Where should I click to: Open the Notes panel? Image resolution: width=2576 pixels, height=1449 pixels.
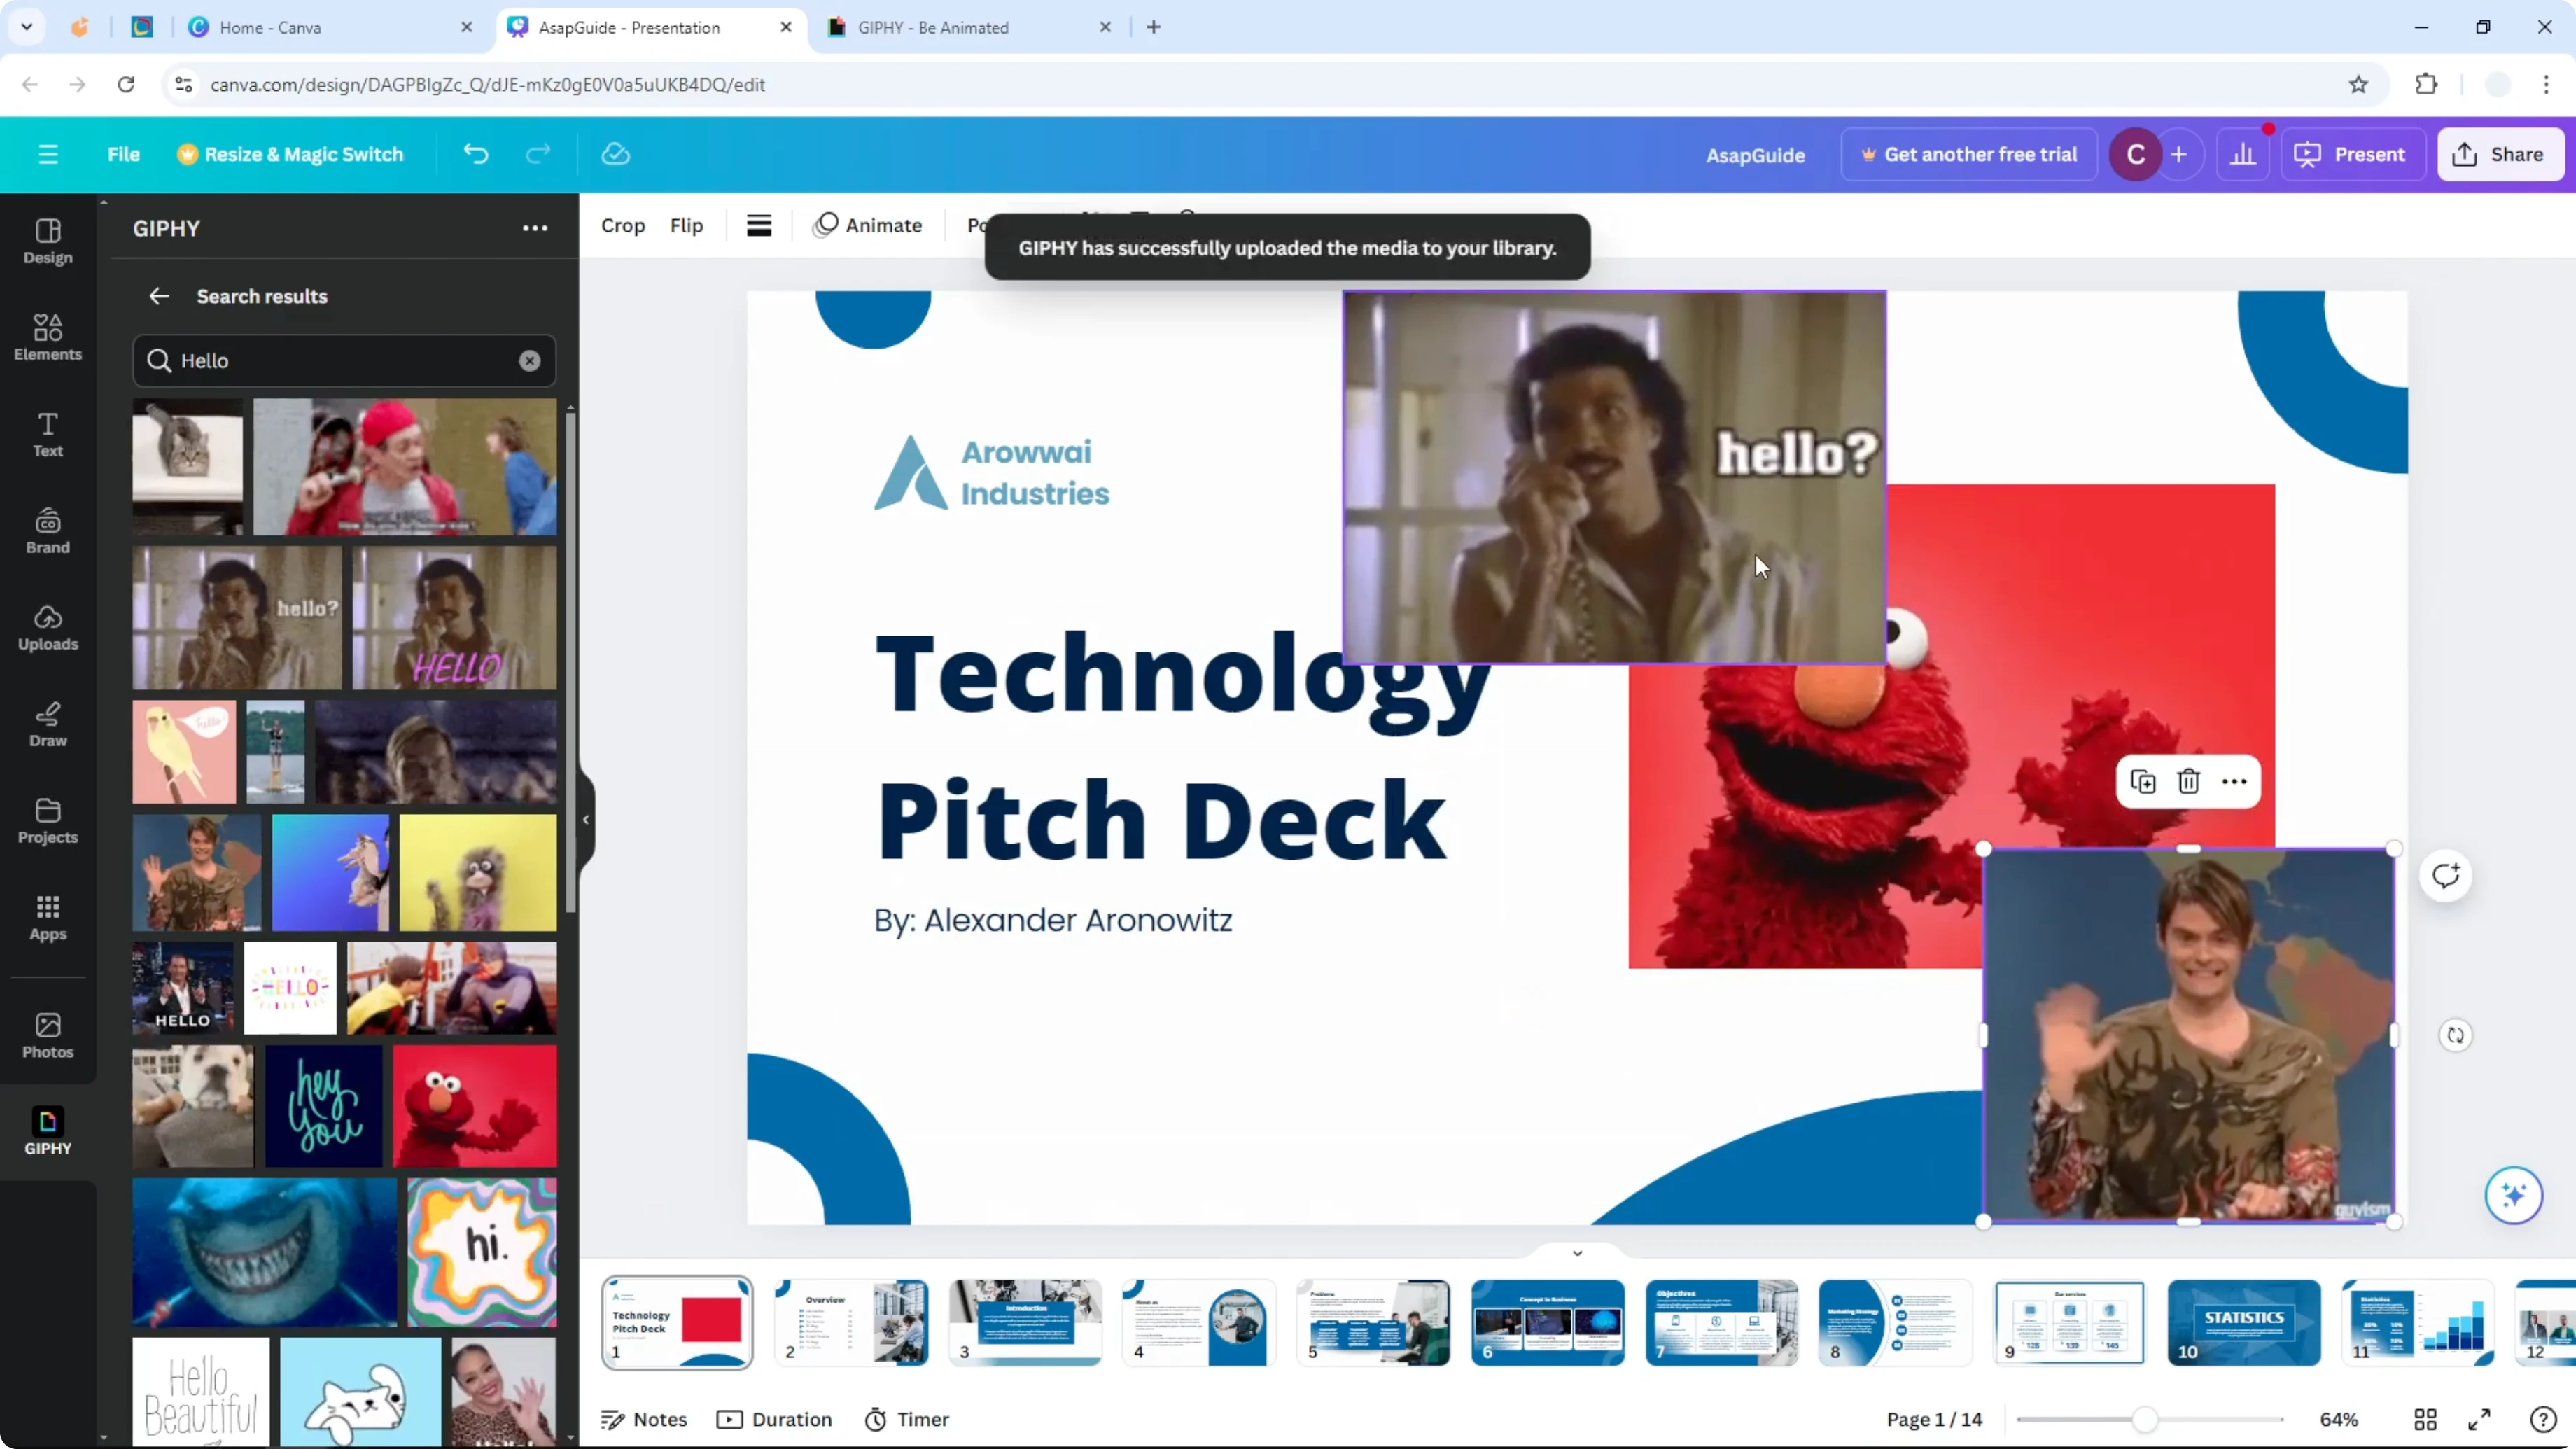click(644, 1419)
